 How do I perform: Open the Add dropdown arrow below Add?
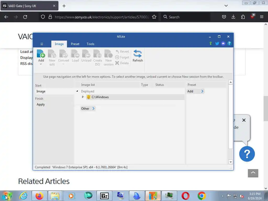click(x=41, y=64)
